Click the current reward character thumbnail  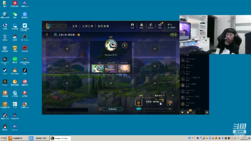139,103
